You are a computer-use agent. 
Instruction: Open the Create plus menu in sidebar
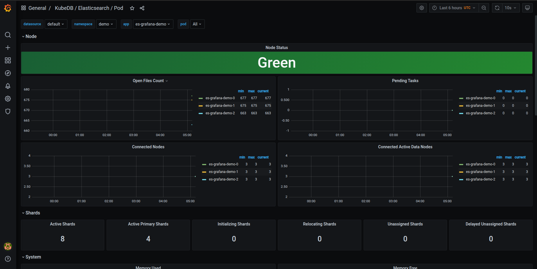pyautogui.click(x=8, y=48)
